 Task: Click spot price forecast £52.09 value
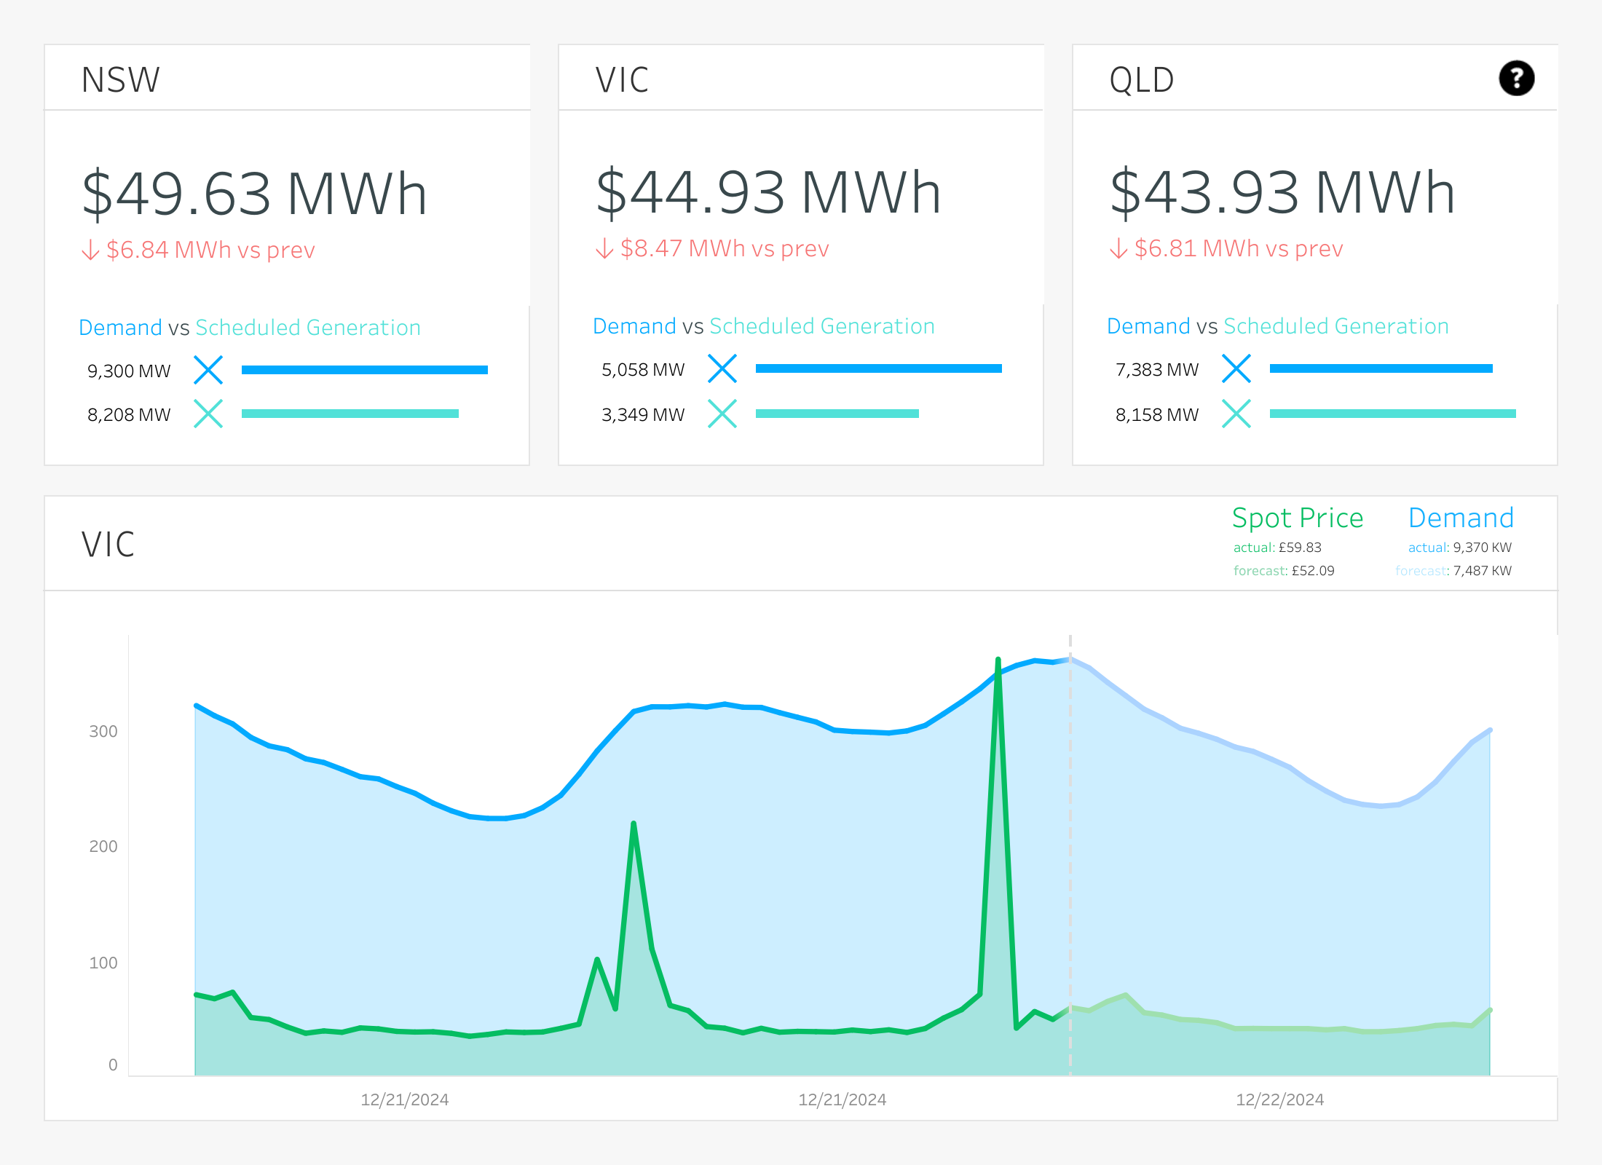pyautogui.click(x=1313, y=571)
